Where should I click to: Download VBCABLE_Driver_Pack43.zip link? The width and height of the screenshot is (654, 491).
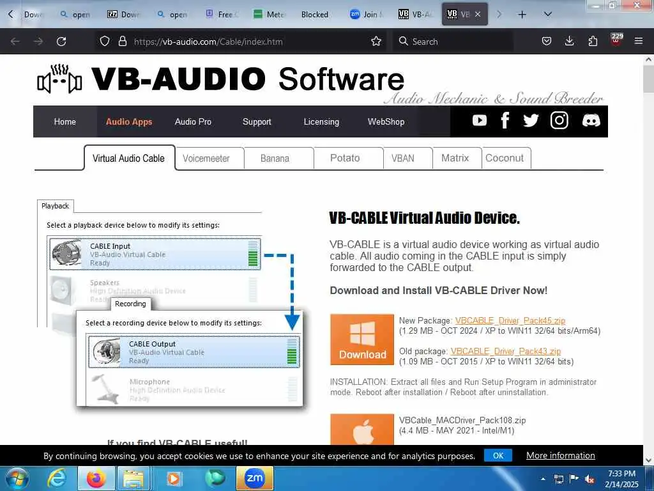pos(506,351)
